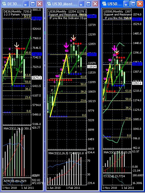This screenshot has height=193, width=145.
Task: Click the US30 chart window title icon
Action: [49, 4]
